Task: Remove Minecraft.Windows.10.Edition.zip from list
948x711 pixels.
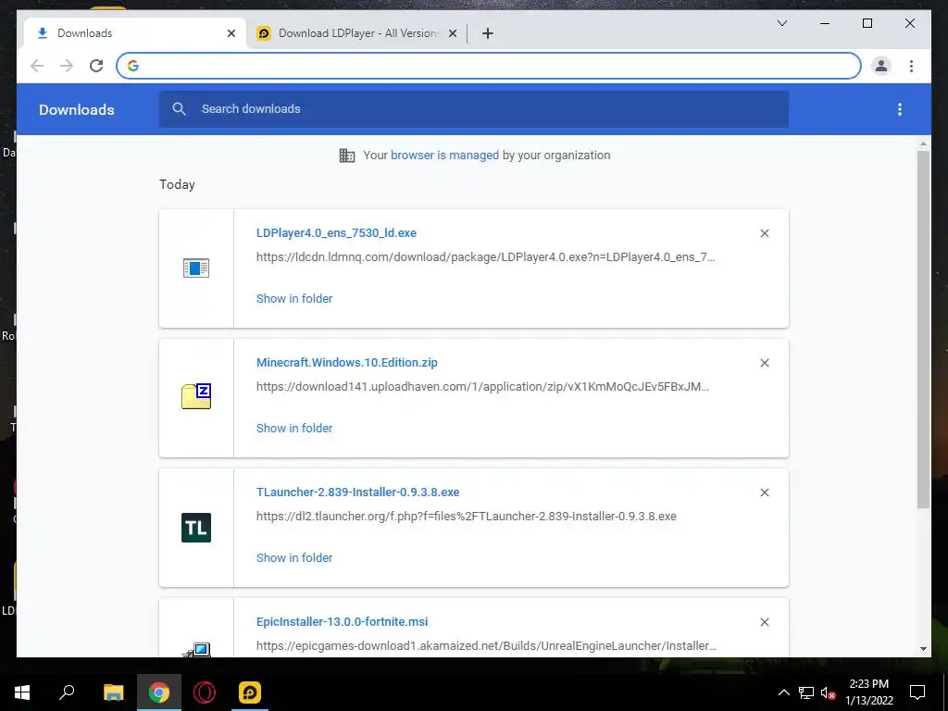Action: click(x=764, y=363)
